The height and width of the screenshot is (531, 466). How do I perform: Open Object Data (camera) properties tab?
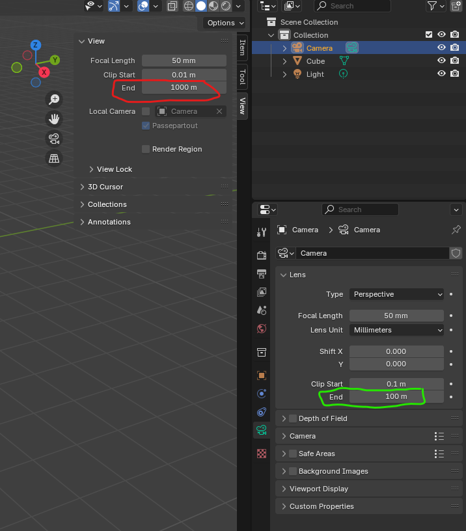pos(262,429)
